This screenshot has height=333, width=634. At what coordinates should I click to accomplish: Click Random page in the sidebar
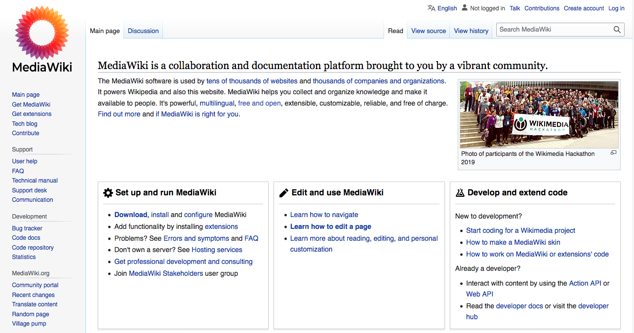pyautogui.click(x=31, y=314)
